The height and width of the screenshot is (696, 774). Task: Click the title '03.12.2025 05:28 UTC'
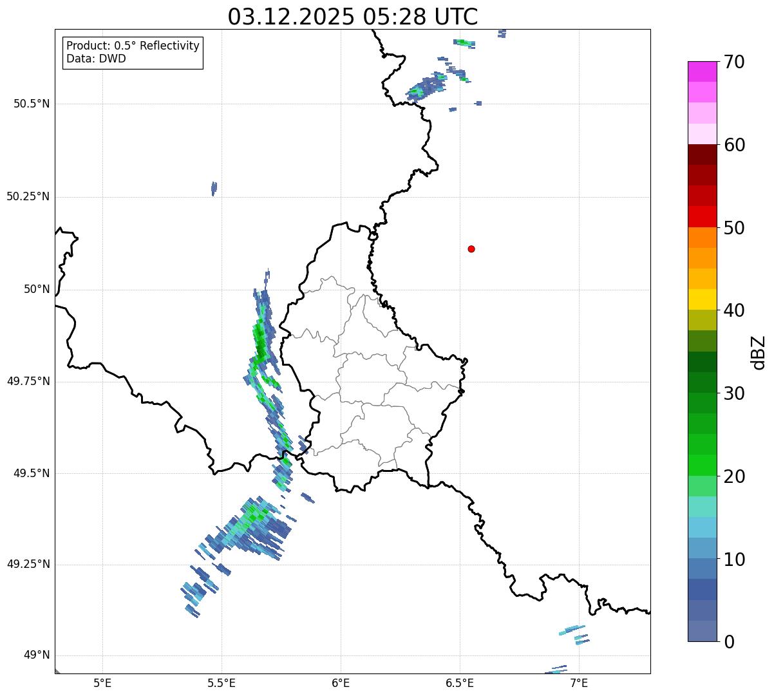(353, 17)
